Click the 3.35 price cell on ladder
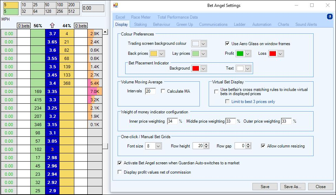 pos(52,92)
